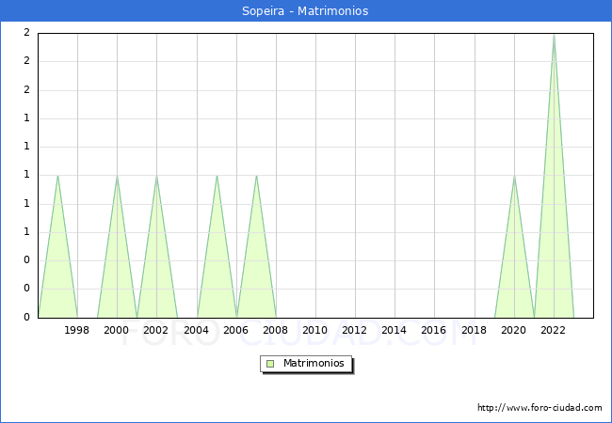Viewport: 612px width, 423px height.
Task: Click the data peak at year 2007
Action: click(256, 177)
